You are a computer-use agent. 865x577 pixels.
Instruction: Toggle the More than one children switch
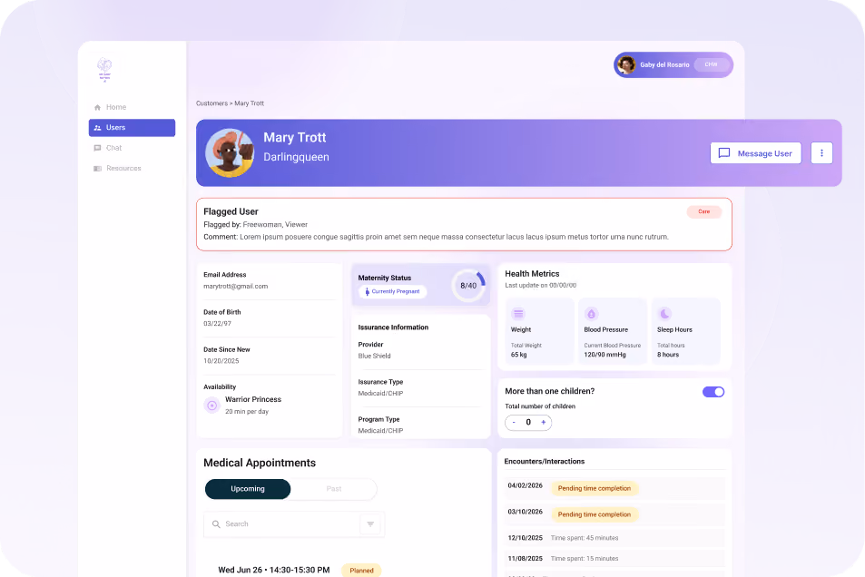pos(713,392)
